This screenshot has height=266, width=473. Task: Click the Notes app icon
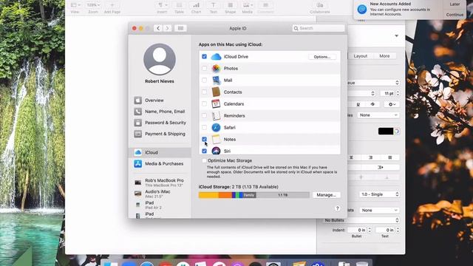216,140
